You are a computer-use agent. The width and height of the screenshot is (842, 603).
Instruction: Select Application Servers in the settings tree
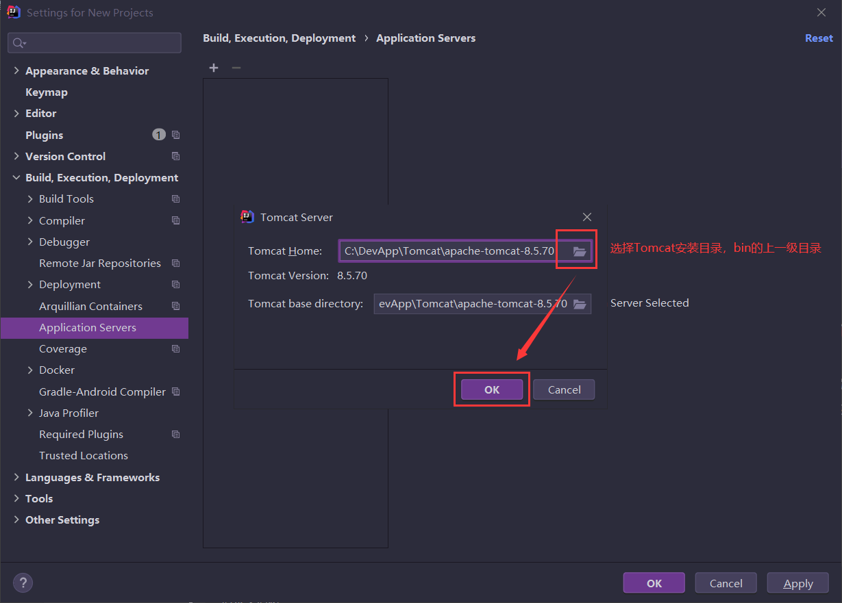(x=88, y=328)
